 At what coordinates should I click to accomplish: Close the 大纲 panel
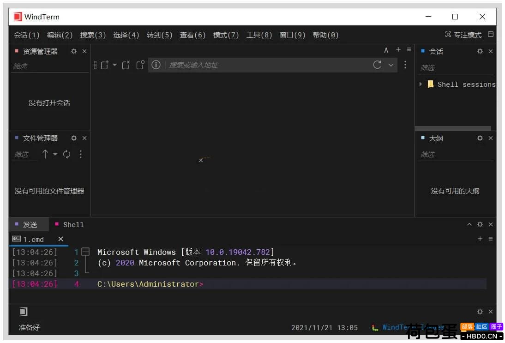pos(491,138)
